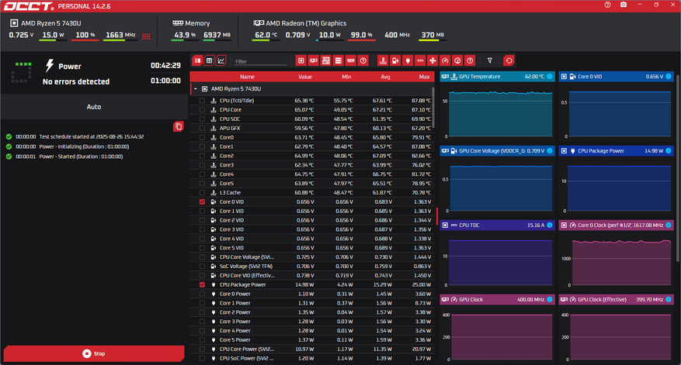Click the CPU clock 1663 MHz readout
Viewport: 681px width, 365px height.
click(x=120, y=35)
